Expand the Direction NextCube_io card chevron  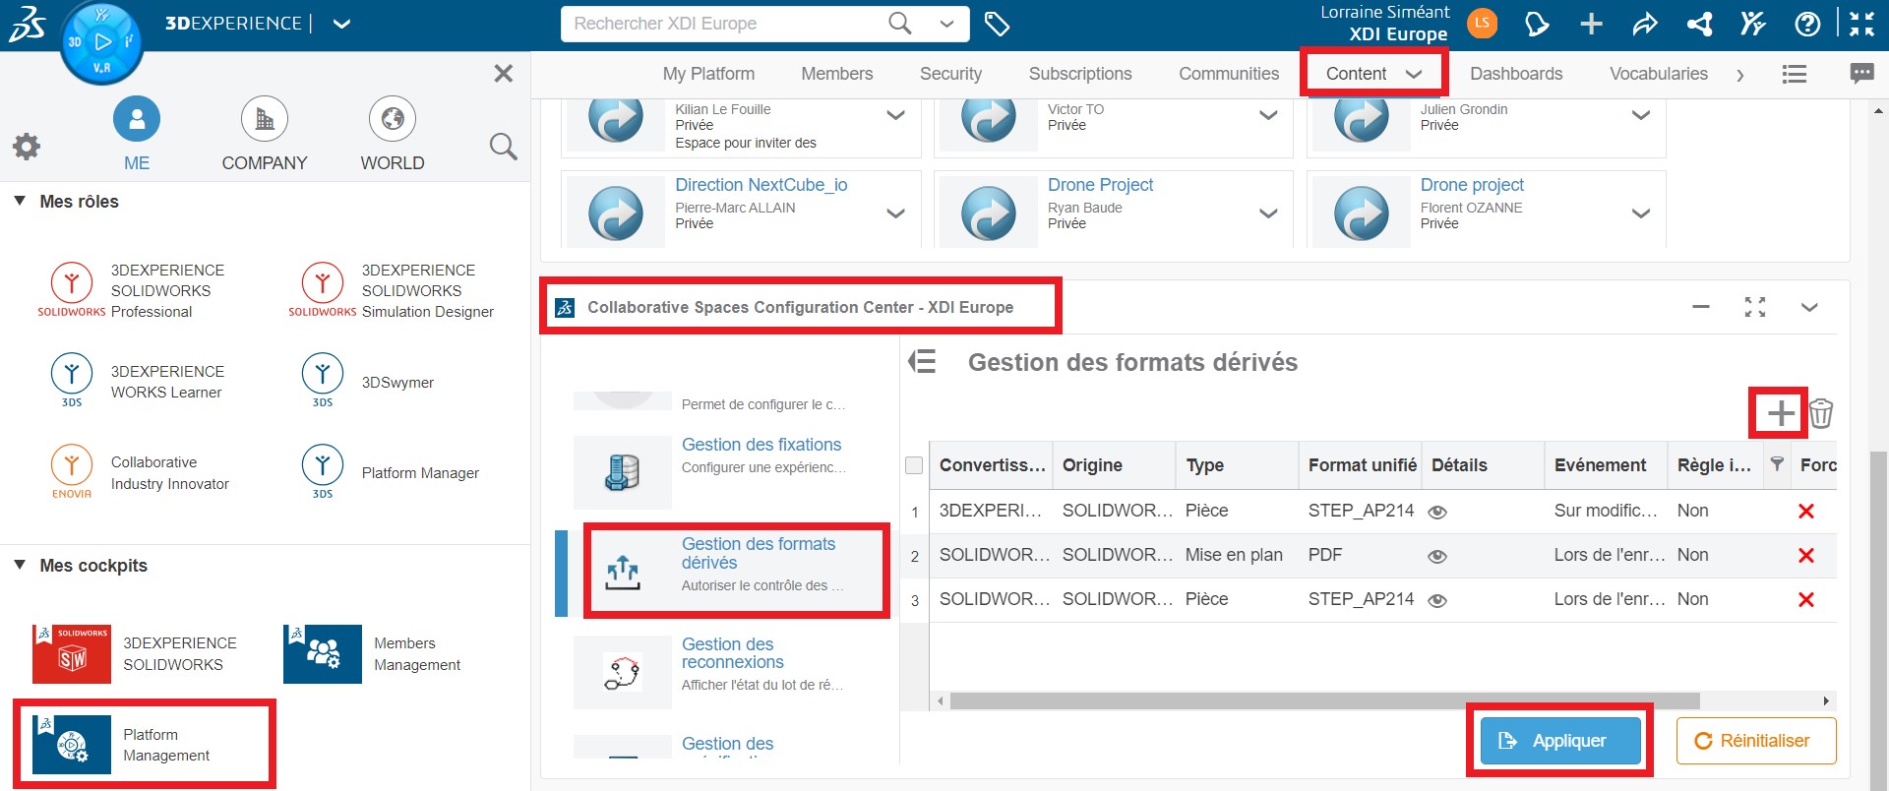(895, 213)
